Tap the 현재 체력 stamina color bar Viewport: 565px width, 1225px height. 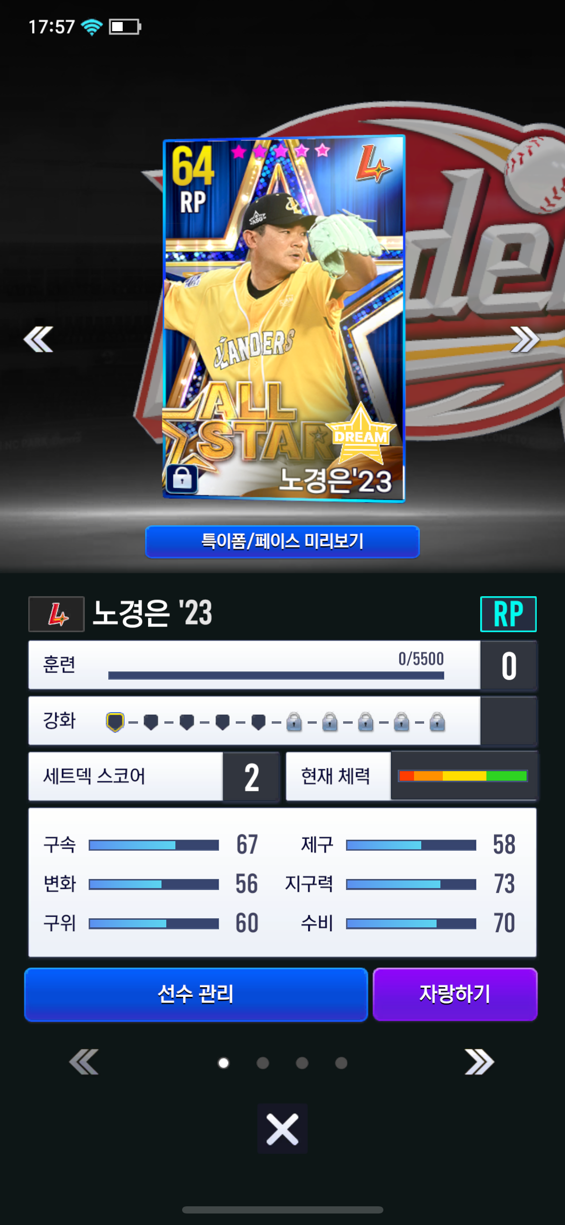click(463, 776)
